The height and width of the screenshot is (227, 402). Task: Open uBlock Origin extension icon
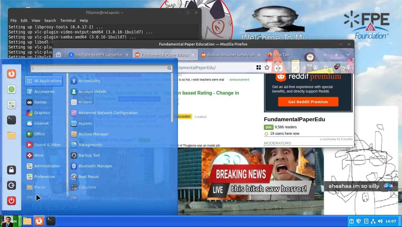336,67
